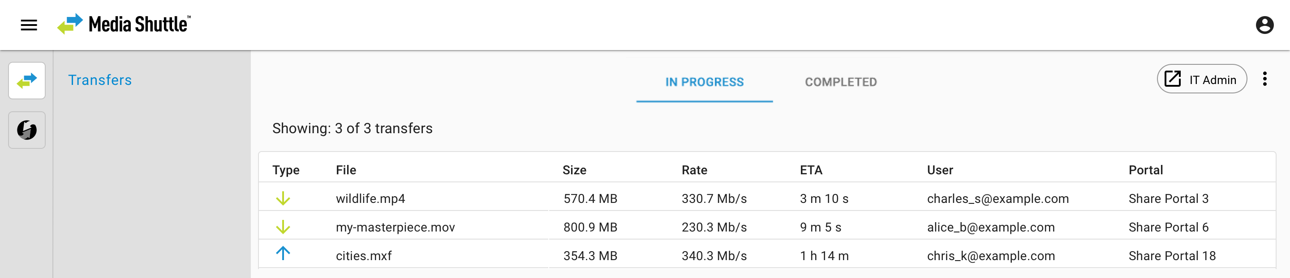
Task: Click the download arrow for wildlife.mp4
Action: point(283,198)
